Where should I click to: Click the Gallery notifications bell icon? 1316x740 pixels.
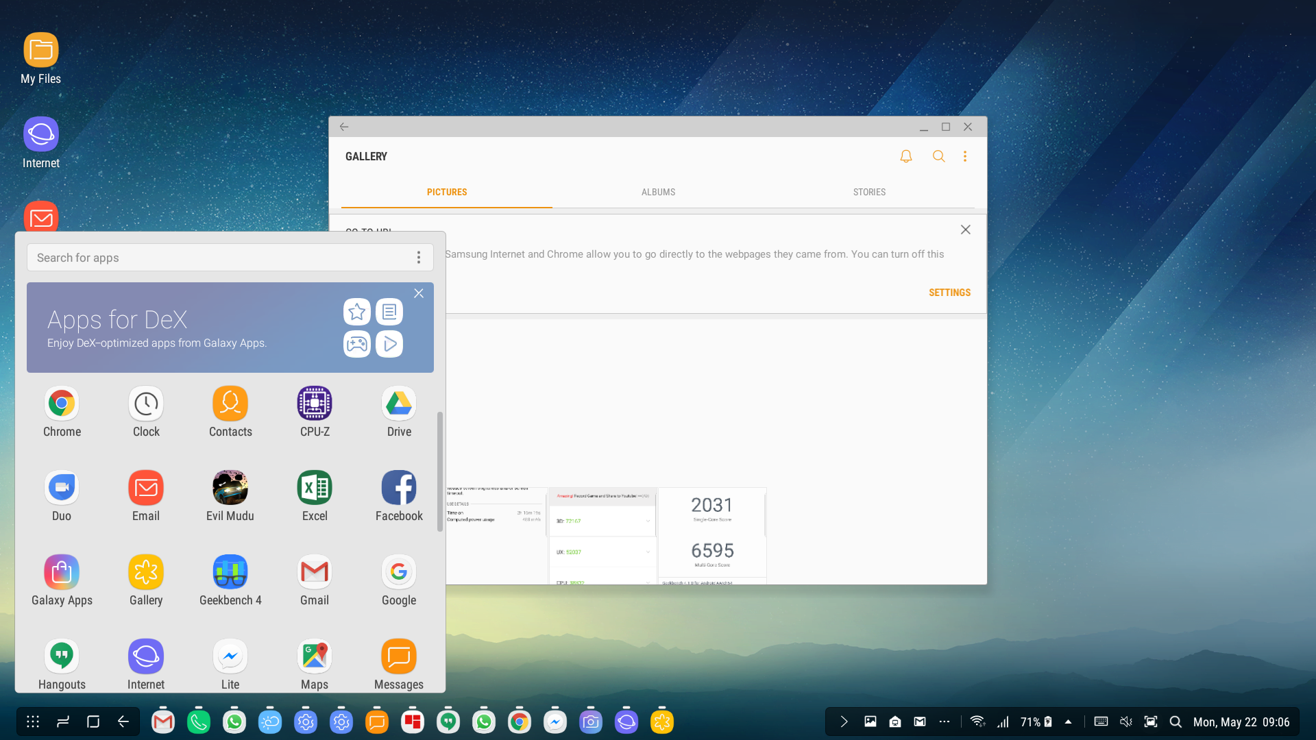pyautogui.click(x=906, y=156)
